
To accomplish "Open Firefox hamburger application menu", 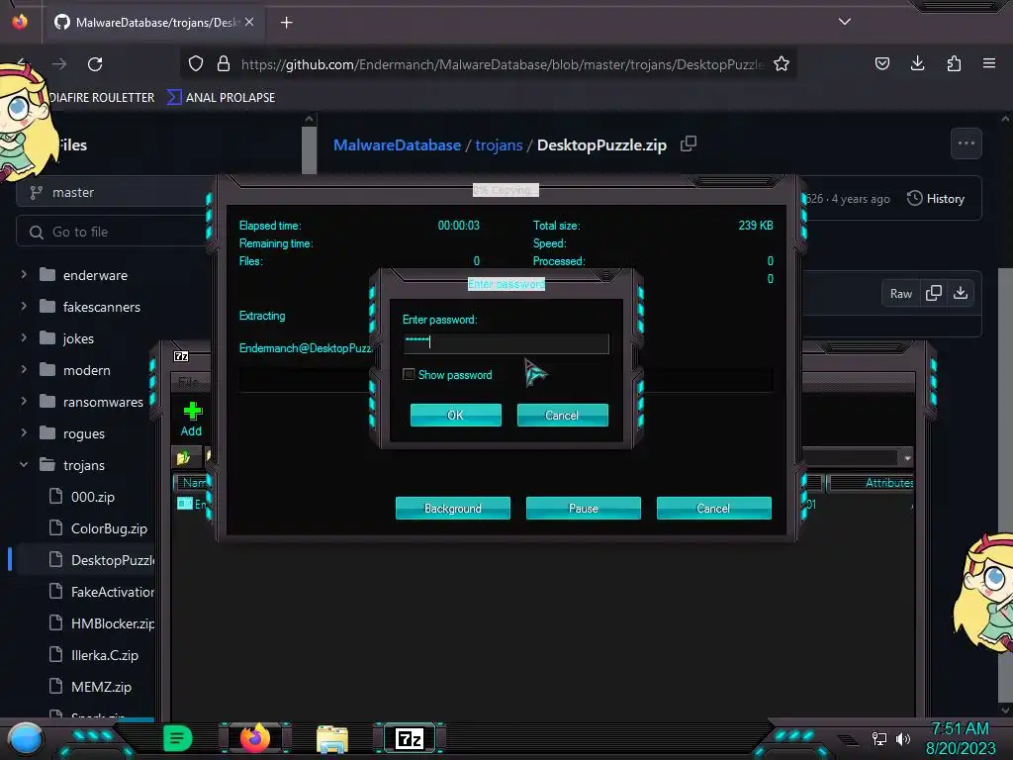I will tap(989, 63).
